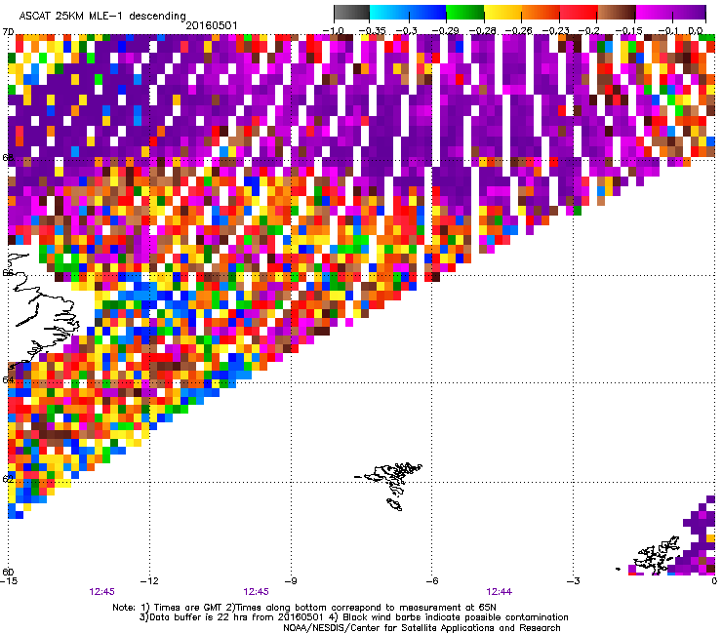Screen dimensions: 722x634
Task: Click the '-0.3' color bar label
Action: click(x=407, y=30)
